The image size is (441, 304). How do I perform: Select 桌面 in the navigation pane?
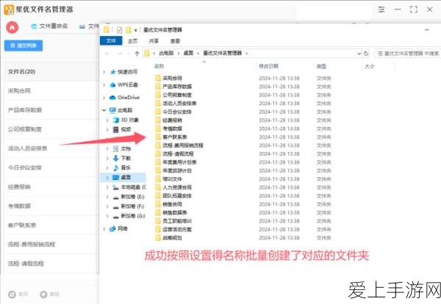126,177
